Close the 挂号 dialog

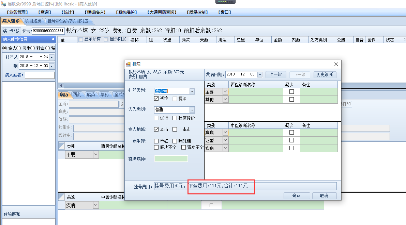336,64
